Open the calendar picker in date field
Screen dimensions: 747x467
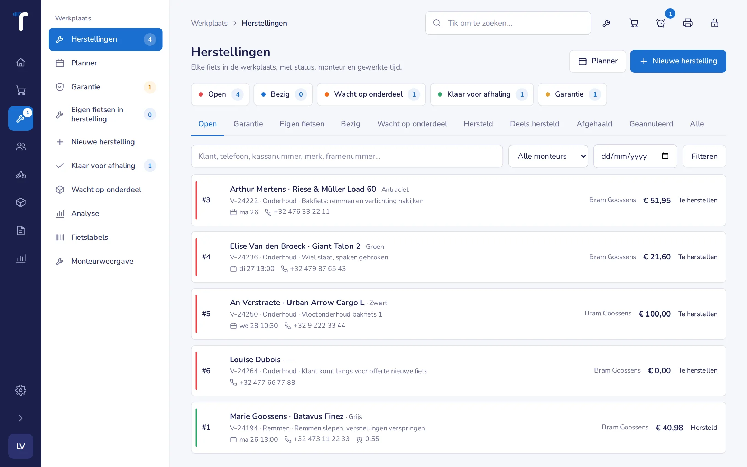pyautogui.click(x=665, y=156)
